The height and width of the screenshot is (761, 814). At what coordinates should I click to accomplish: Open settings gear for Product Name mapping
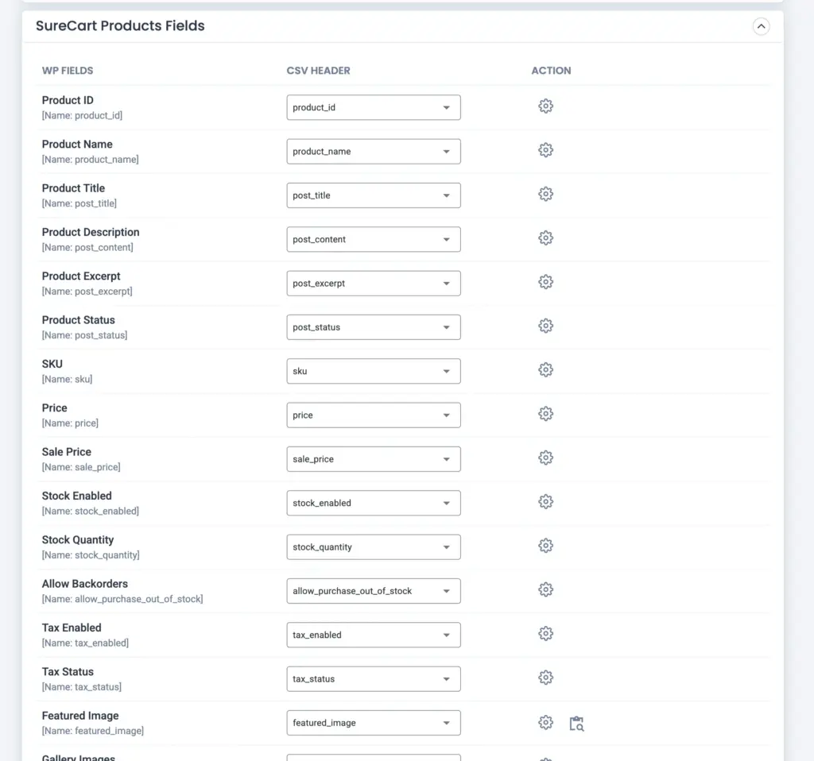click(545, 149)
